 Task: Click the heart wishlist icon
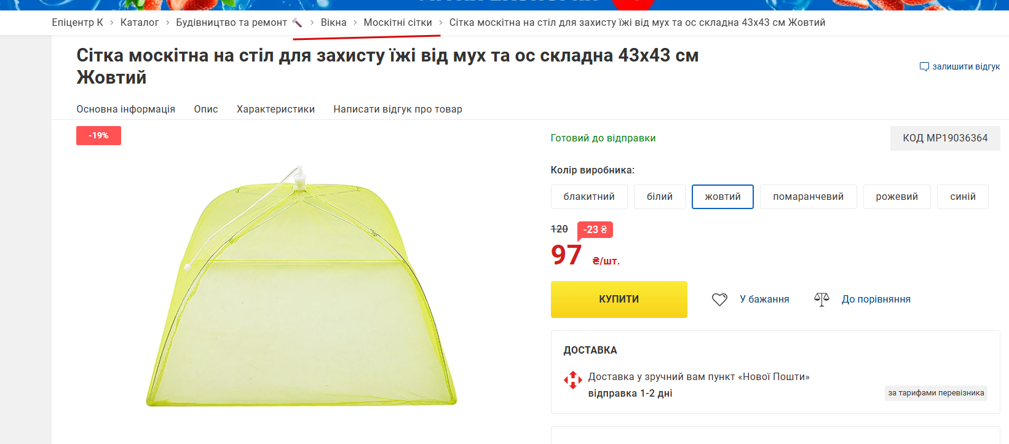click(x=719, y=299)
